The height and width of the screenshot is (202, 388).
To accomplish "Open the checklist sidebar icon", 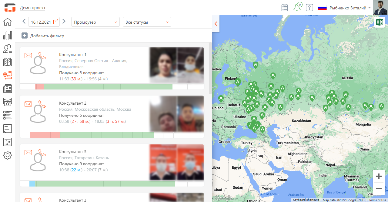I will click(8, 115).
